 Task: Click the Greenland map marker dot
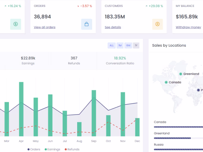(181, 74)
